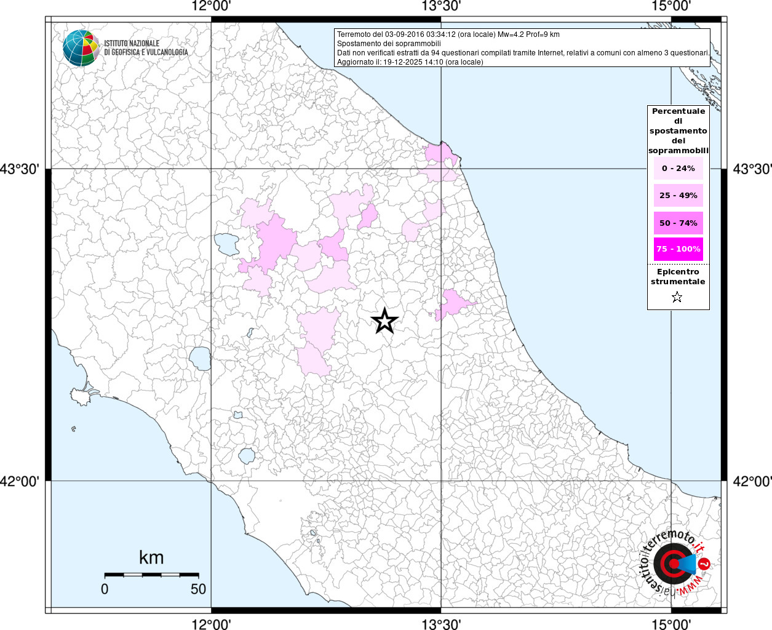Click the haisentitoilterremoto.it logo
The height and width of the screenshot is (630, 772).
click(x=675, y=563)
